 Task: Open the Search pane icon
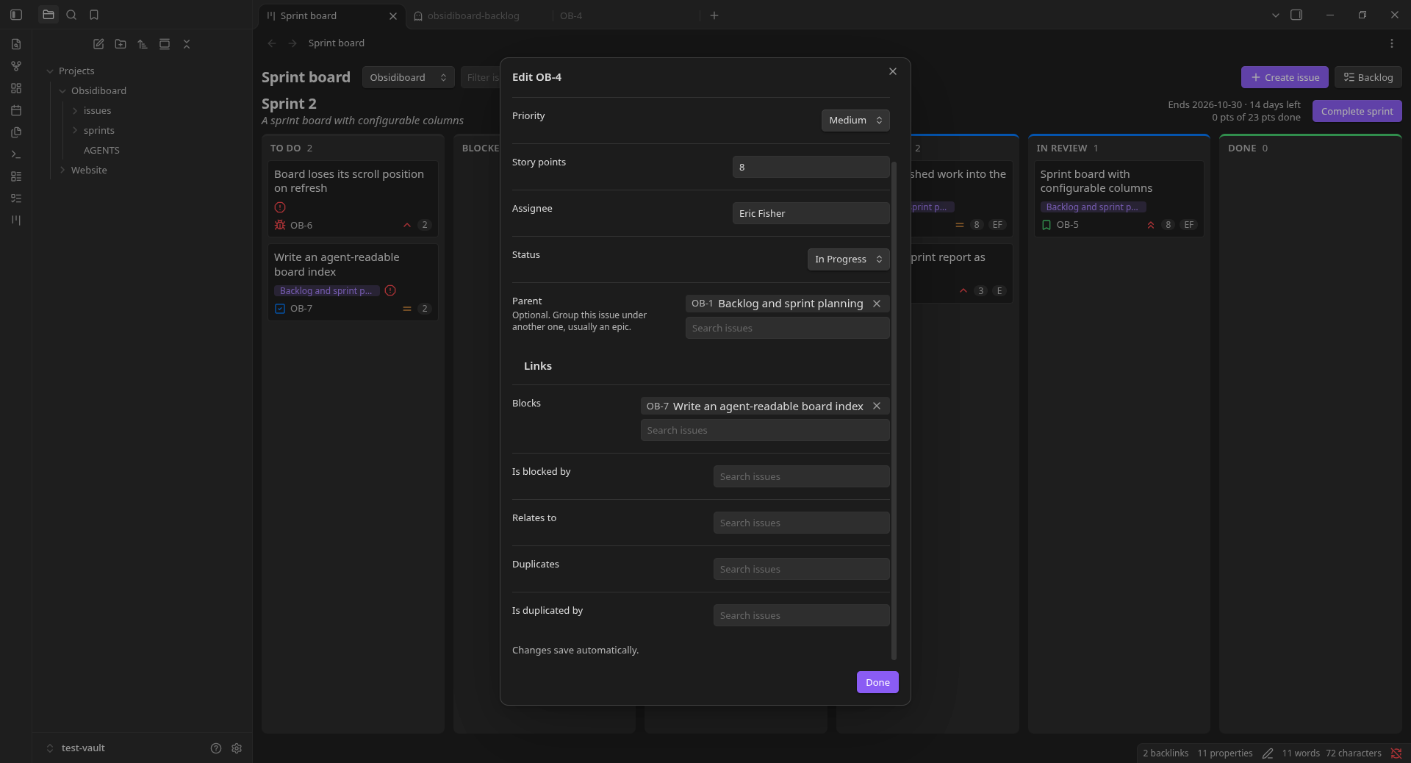coord(71,15)
